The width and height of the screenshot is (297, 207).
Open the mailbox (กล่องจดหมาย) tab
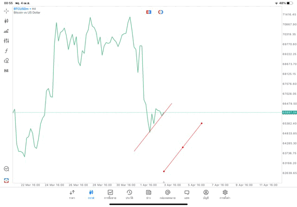pyautogui.click(x=168, y=194)
